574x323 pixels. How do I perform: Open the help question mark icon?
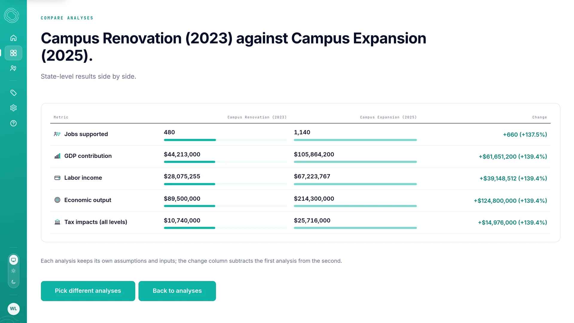pos(13,123)
